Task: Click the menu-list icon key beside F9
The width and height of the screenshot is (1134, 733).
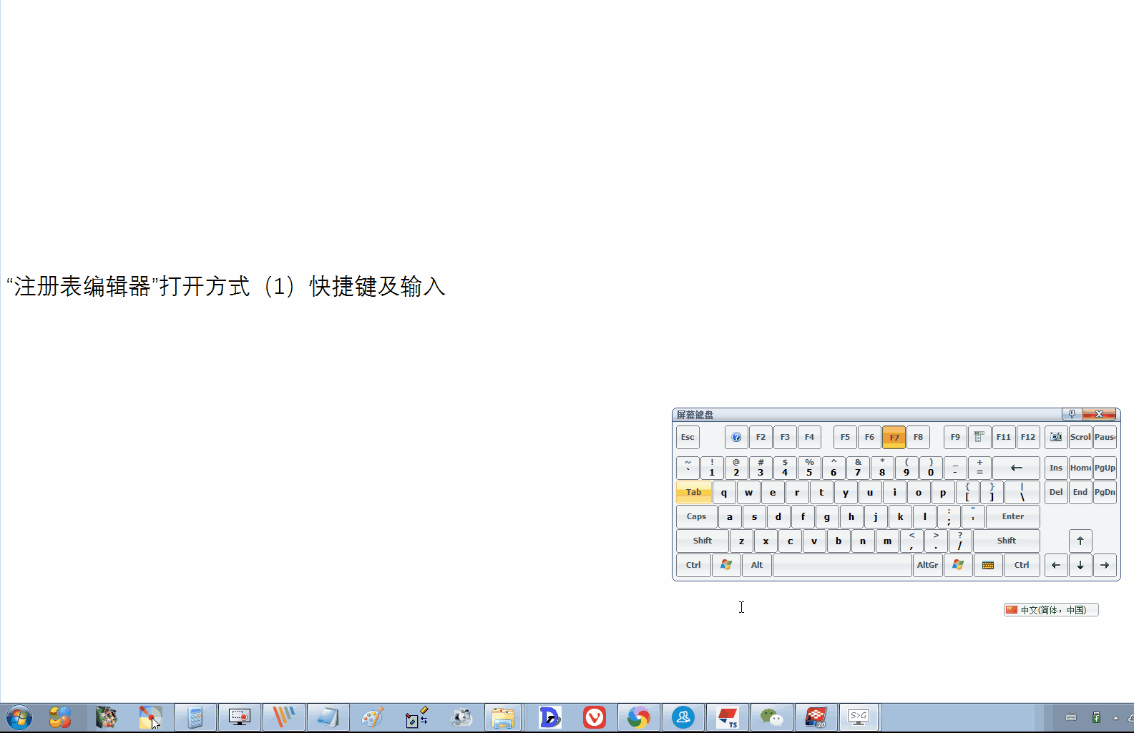Action: 979,437
